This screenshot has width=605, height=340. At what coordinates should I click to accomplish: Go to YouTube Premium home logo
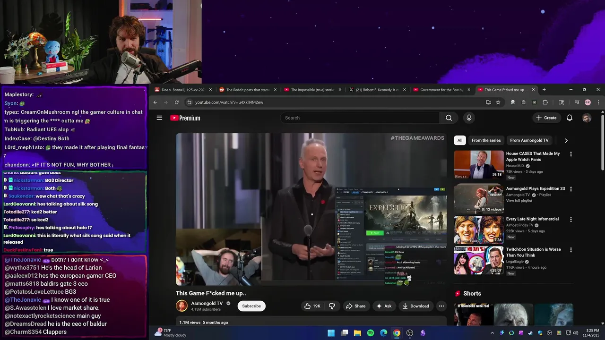point(185,118)
